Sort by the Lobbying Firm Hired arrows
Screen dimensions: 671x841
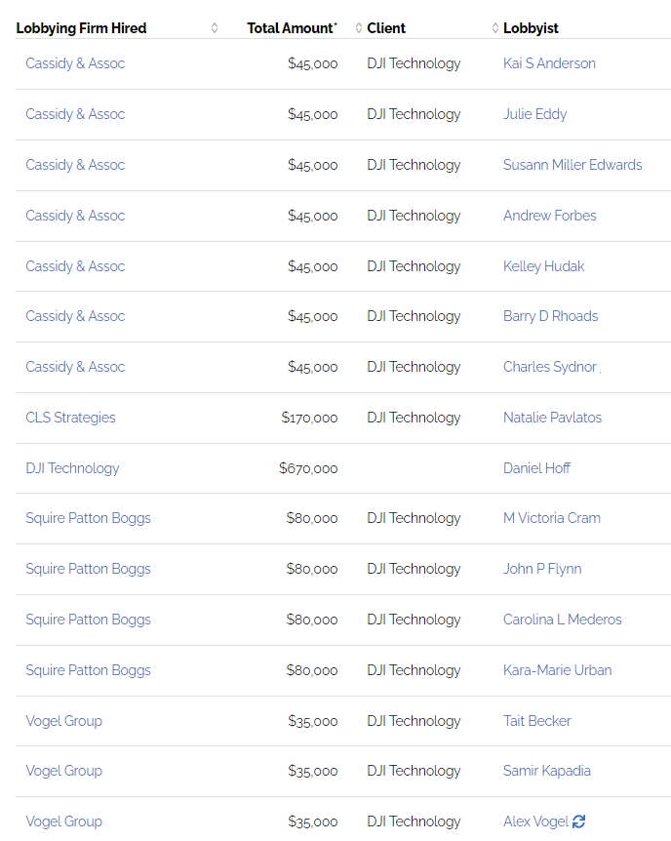(215, 28)
